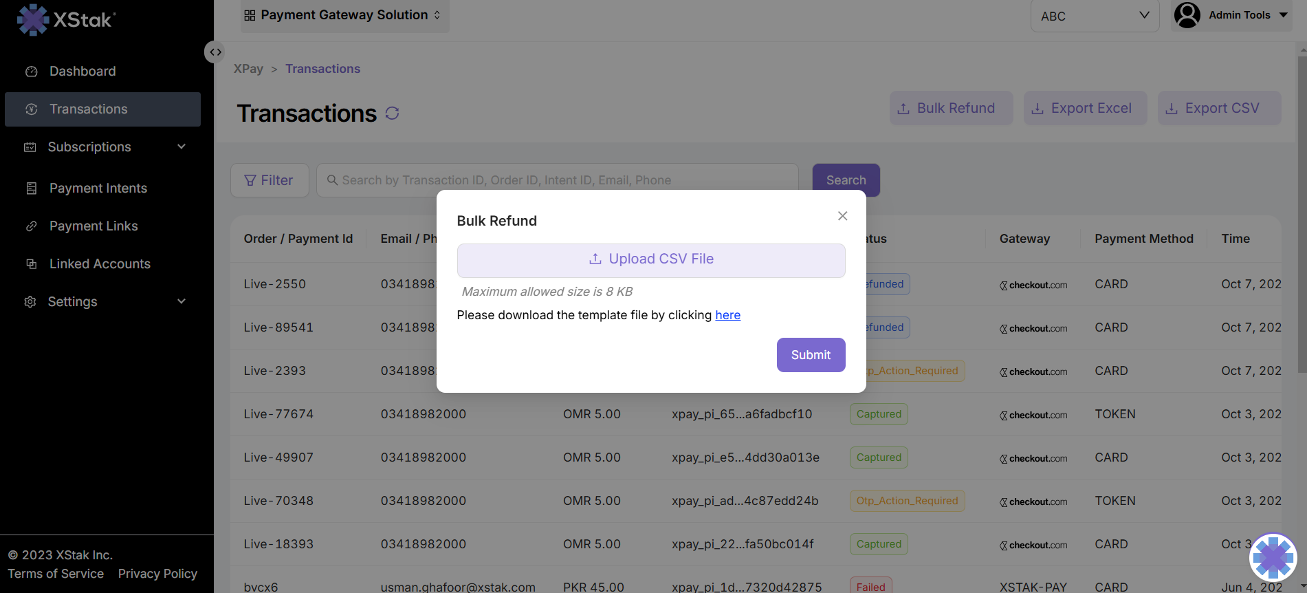
Task: Click the Payment Links chain icon
Action: coord(32,226)
